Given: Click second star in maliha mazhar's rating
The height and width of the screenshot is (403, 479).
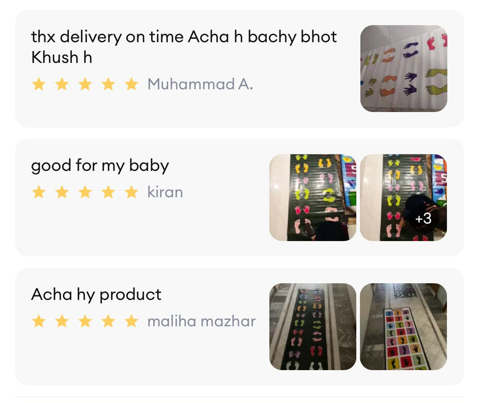Looking at the screenshot, I should pyautogui.click(x=62, y=321).
